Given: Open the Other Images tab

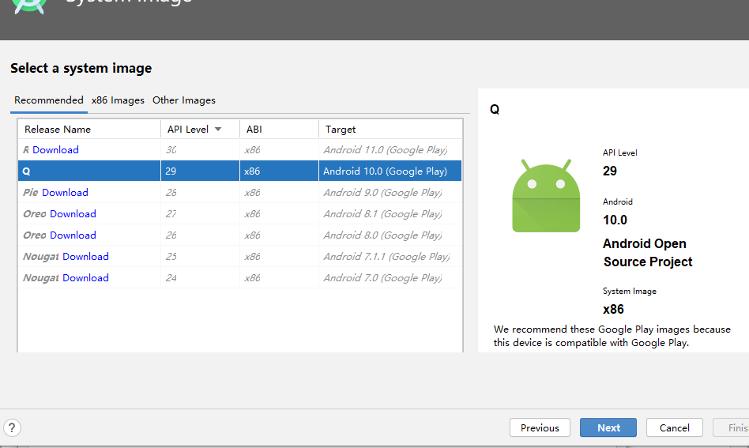Looking at the screenshot, I should pyautogui.click(x=184, y=100).
